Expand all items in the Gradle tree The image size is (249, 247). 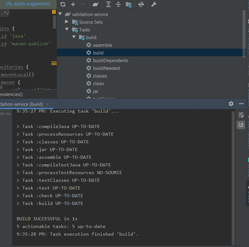pyautogui.click(x=108, y=4)
